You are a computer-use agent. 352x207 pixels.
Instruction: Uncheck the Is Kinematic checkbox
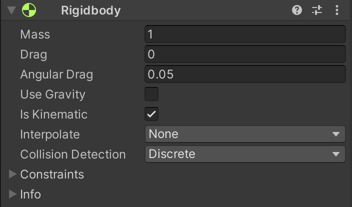151,114
